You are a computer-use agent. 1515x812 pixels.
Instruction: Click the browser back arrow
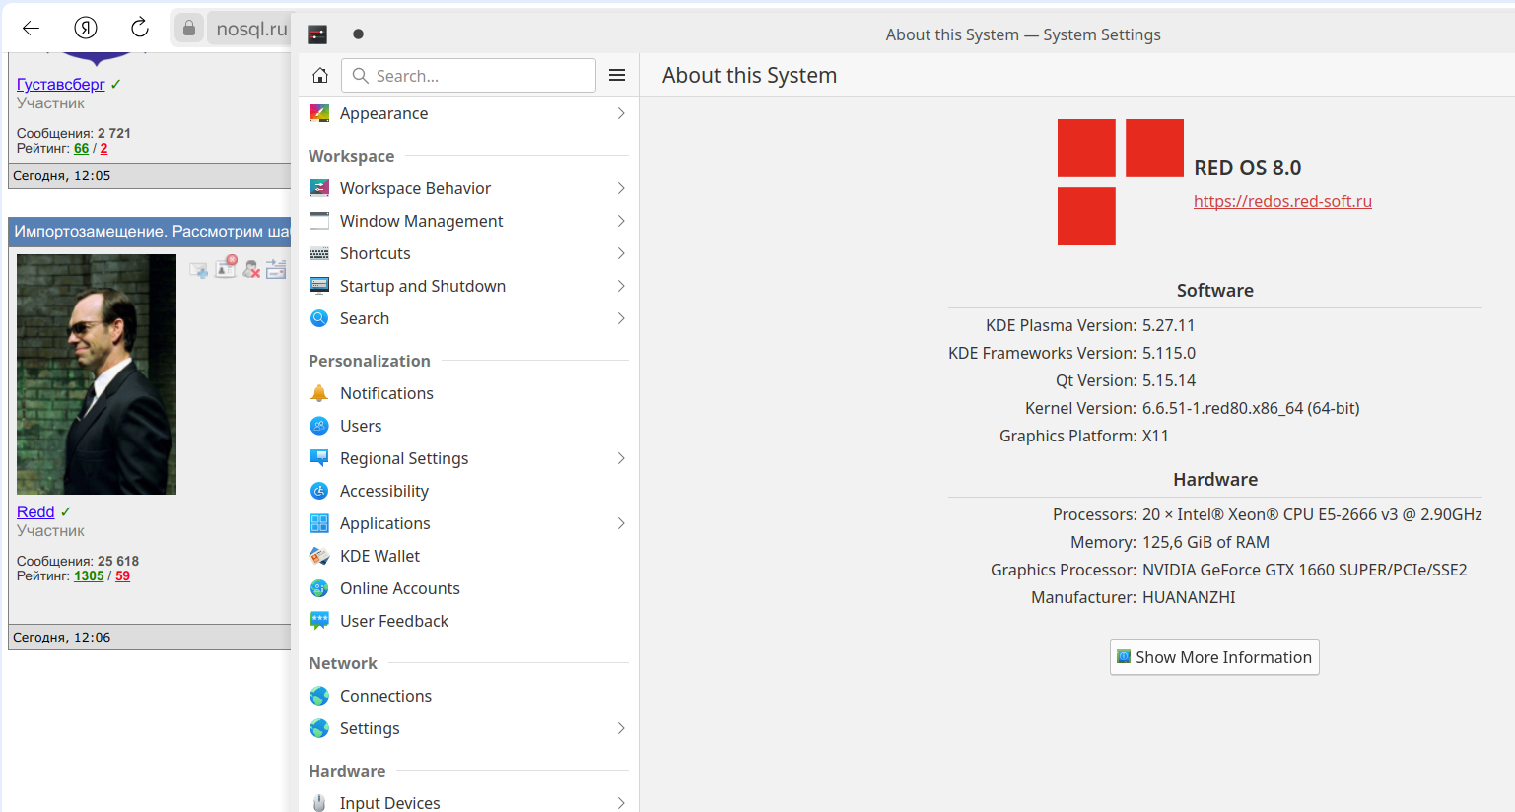tap(31, 28)
